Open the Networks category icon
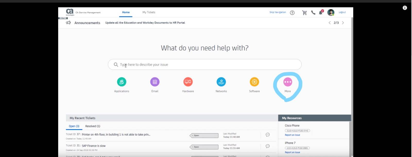The image size is (412, 157). click(x=221, y=82)
